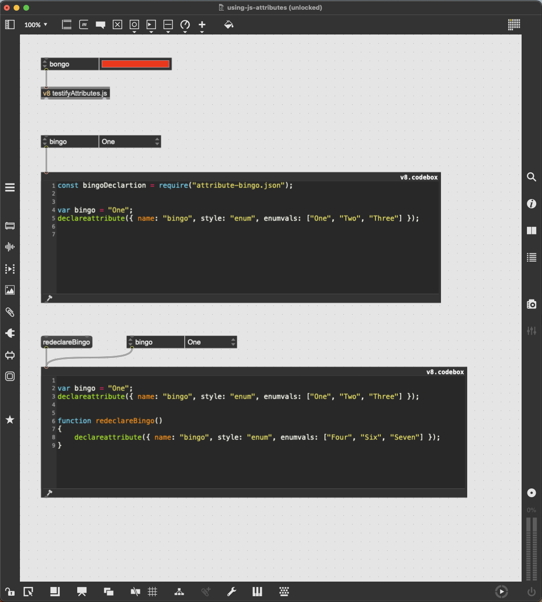Open the images browser in left sidebar
This screenshot has height=602, width=542.
point(10,290)
